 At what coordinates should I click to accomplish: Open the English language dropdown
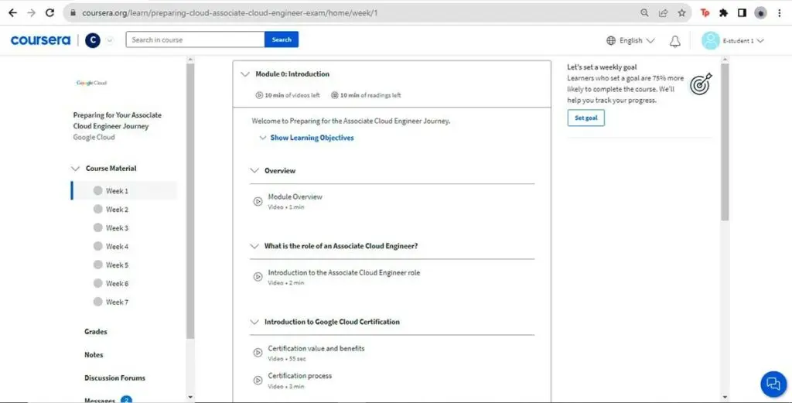[637, 40]
